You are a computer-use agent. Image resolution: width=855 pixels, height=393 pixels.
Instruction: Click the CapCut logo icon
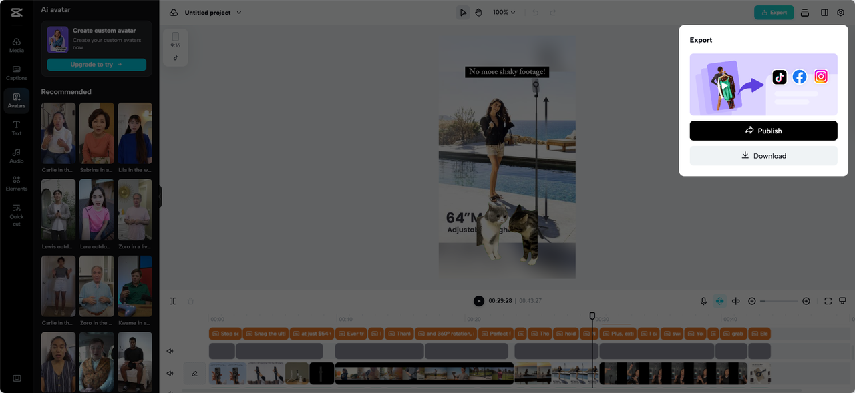(x=16, y=12)
